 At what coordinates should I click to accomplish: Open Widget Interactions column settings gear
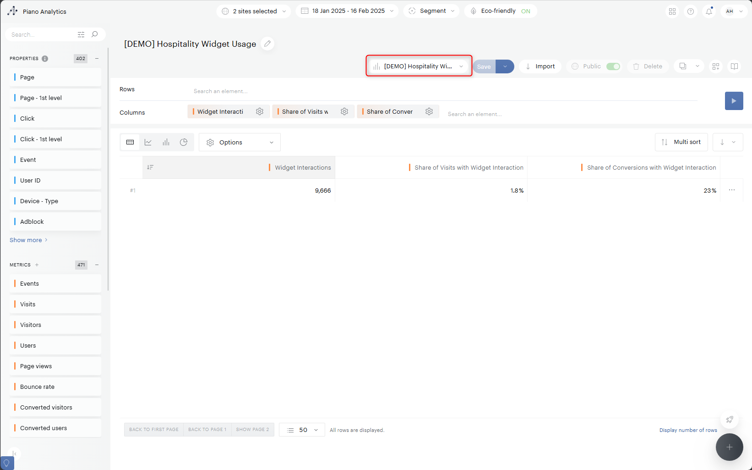260,111
